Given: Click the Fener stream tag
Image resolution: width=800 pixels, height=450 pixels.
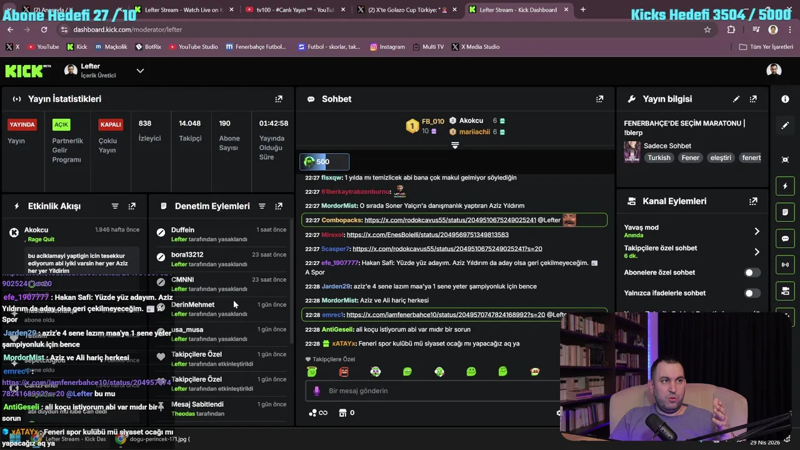Looking at the screenshot, I should click(x=690, y=157).
